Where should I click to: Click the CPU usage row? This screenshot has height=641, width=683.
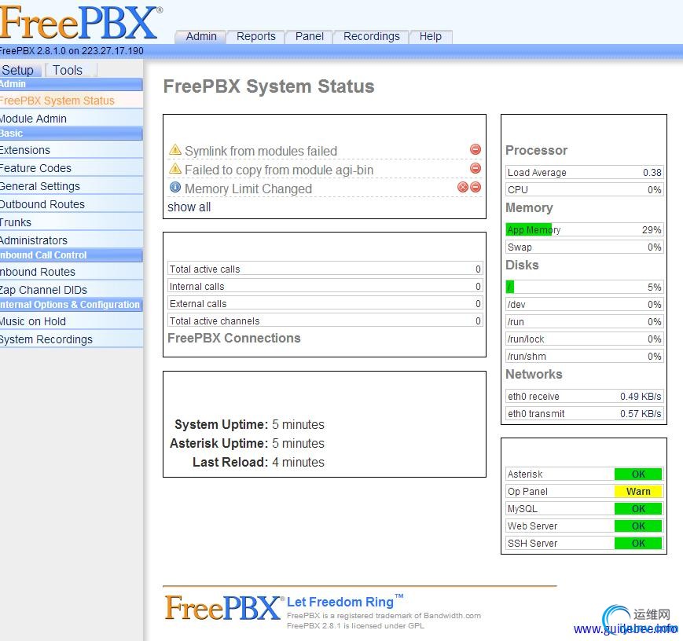click(x=585, y=190)
